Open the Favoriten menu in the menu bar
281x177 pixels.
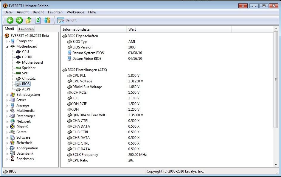click(x=55, y=12)
